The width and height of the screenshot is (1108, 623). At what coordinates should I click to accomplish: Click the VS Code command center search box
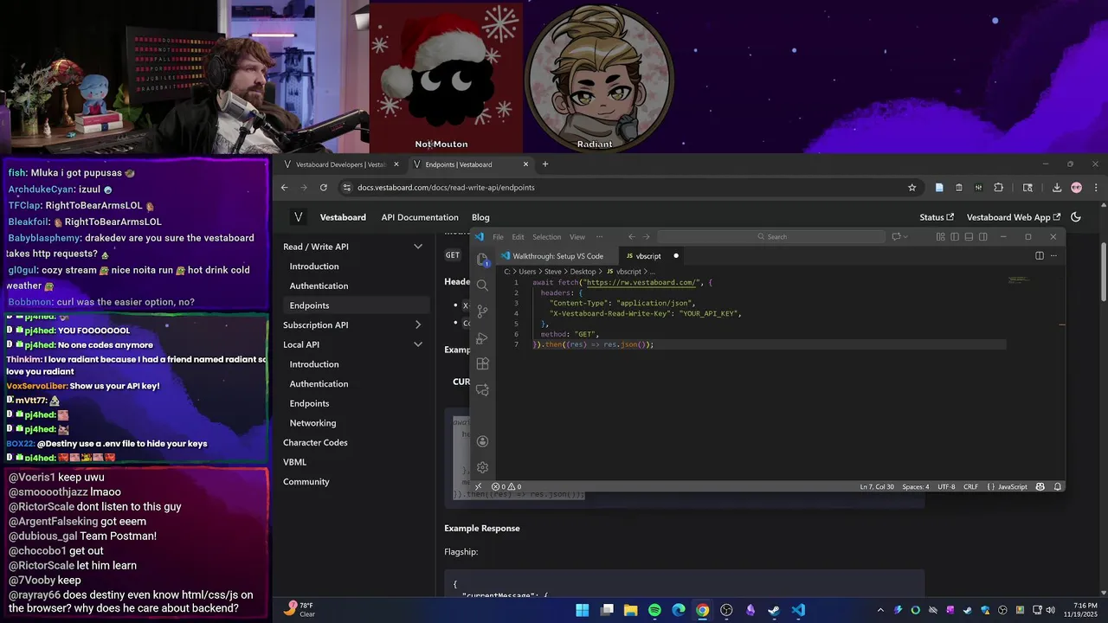coord(771,236)
